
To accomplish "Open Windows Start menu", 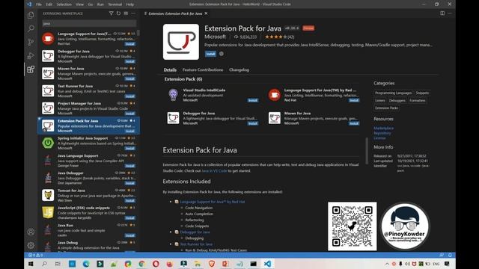I will point(31,264).
